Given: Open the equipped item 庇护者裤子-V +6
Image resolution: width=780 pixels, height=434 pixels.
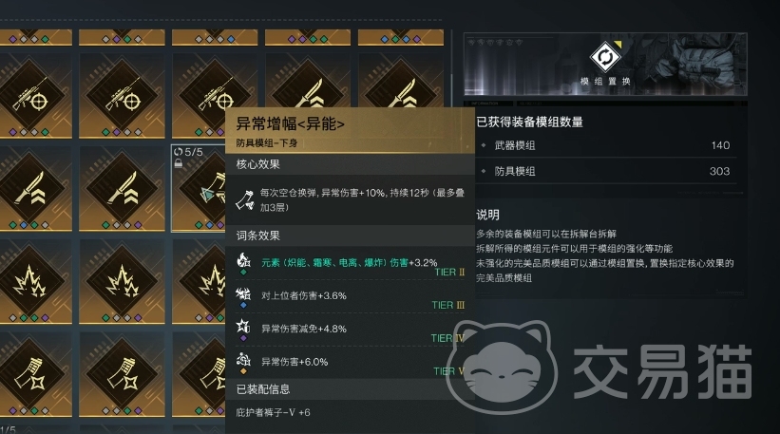Looking at the screenshot, I should [x=273, y=412].
